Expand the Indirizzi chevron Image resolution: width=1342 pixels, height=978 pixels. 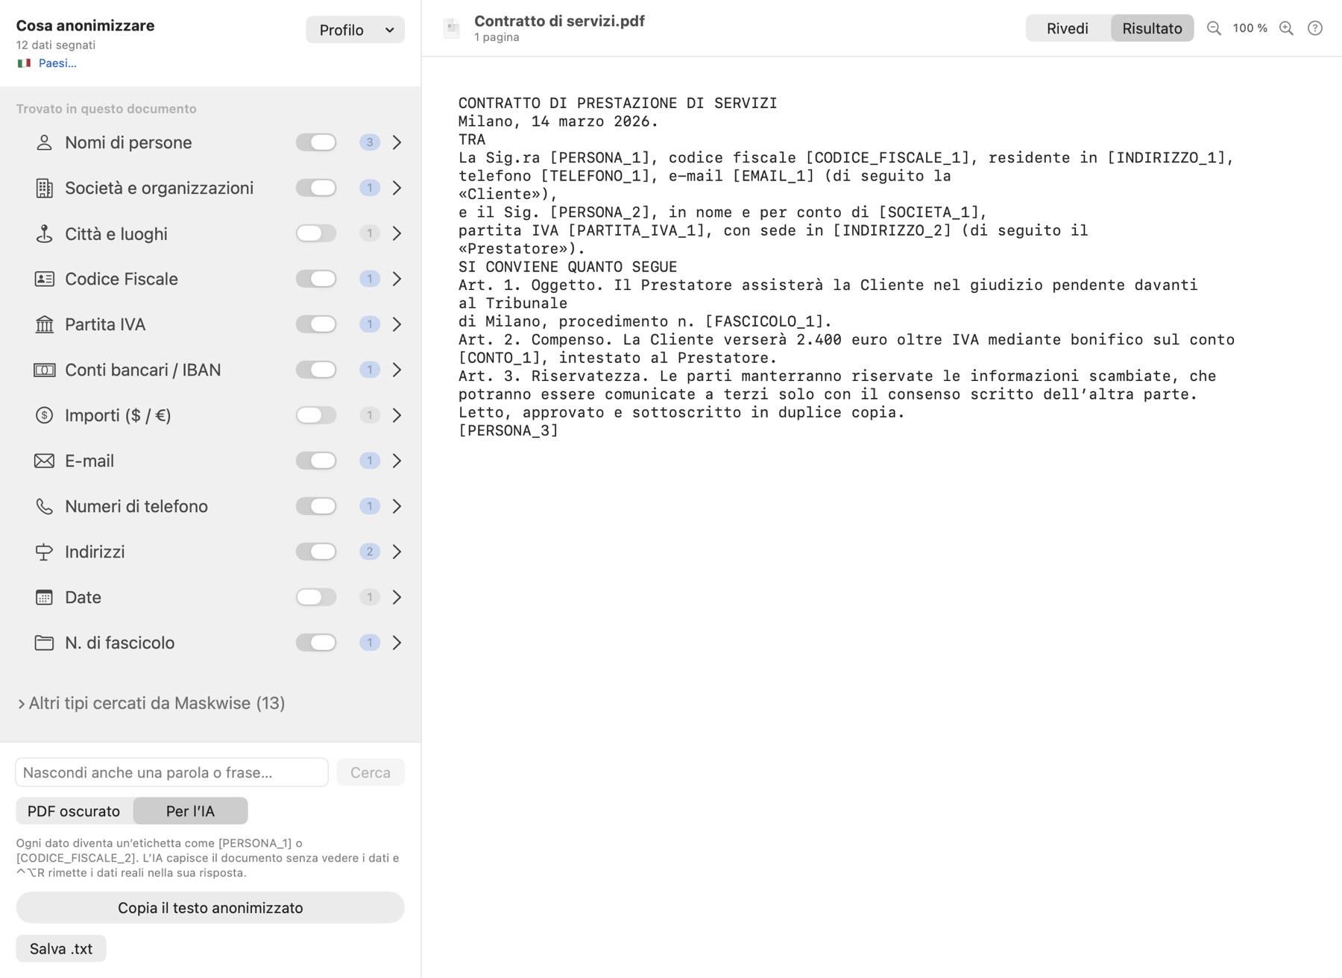pyautogui.click(x=397, y=552)
